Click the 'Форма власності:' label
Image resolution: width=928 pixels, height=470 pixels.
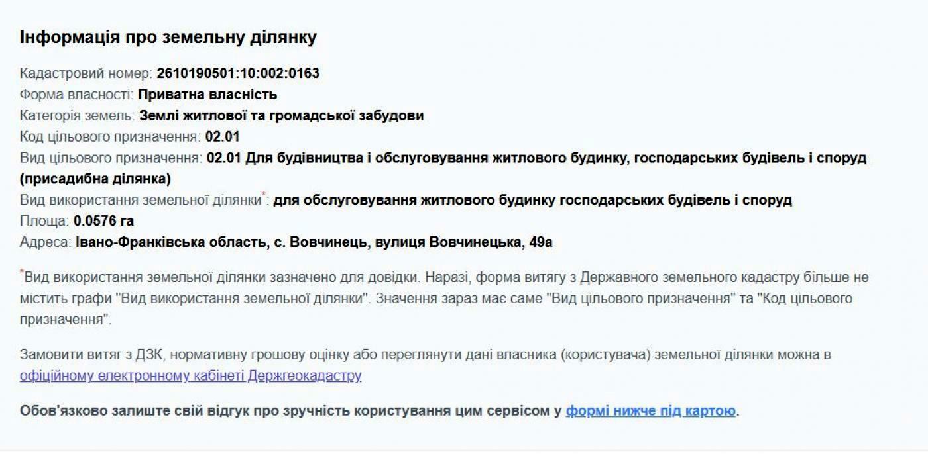pos(77,95)
